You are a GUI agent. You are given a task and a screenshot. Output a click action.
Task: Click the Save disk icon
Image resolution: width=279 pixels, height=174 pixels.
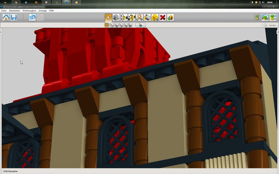[x=14, y=18]
